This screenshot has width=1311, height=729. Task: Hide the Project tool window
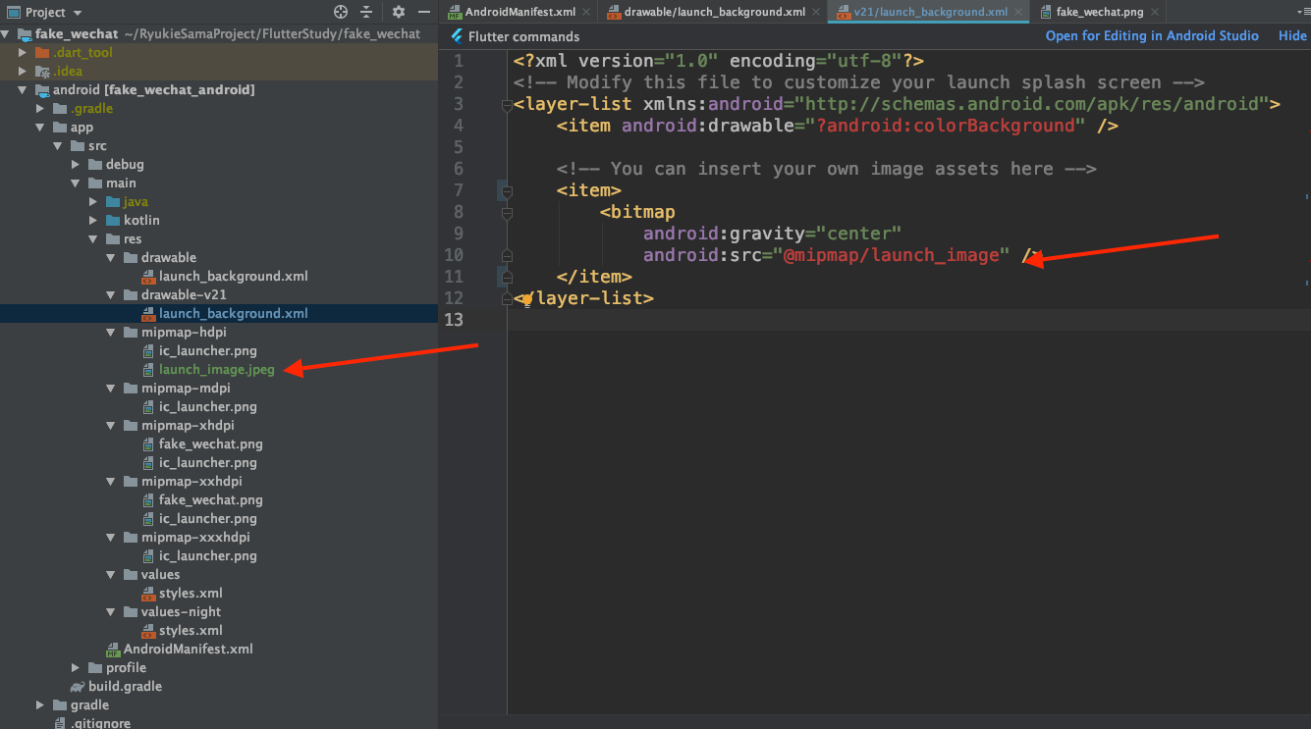pyautogui.click(x=423, y=12)
